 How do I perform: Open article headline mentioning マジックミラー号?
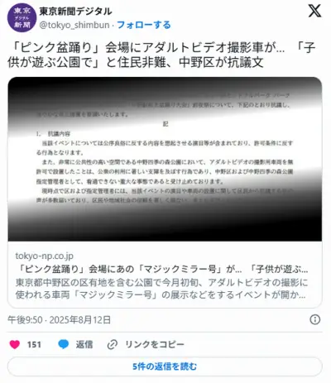pyautogui.click(x=161, y=269)
